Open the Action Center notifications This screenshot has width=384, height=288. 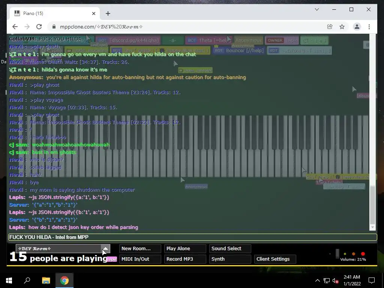point(372,280)
